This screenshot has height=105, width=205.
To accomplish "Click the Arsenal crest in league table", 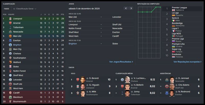I will pos(10,23).
